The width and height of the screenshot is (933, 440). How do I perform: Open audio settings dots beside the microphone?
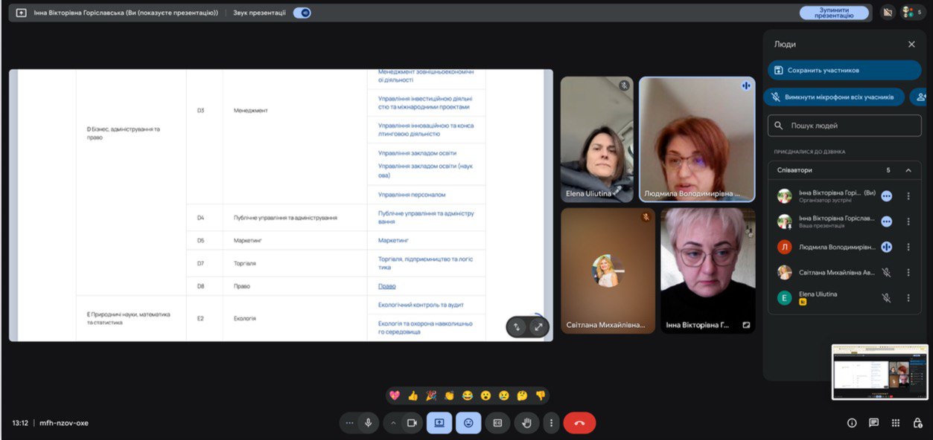pyautogui.click(x=349, y=423)
